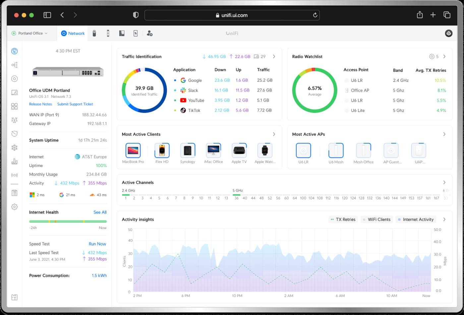Toggle the TX Retries series in Activity insights

tap(343, 220)
